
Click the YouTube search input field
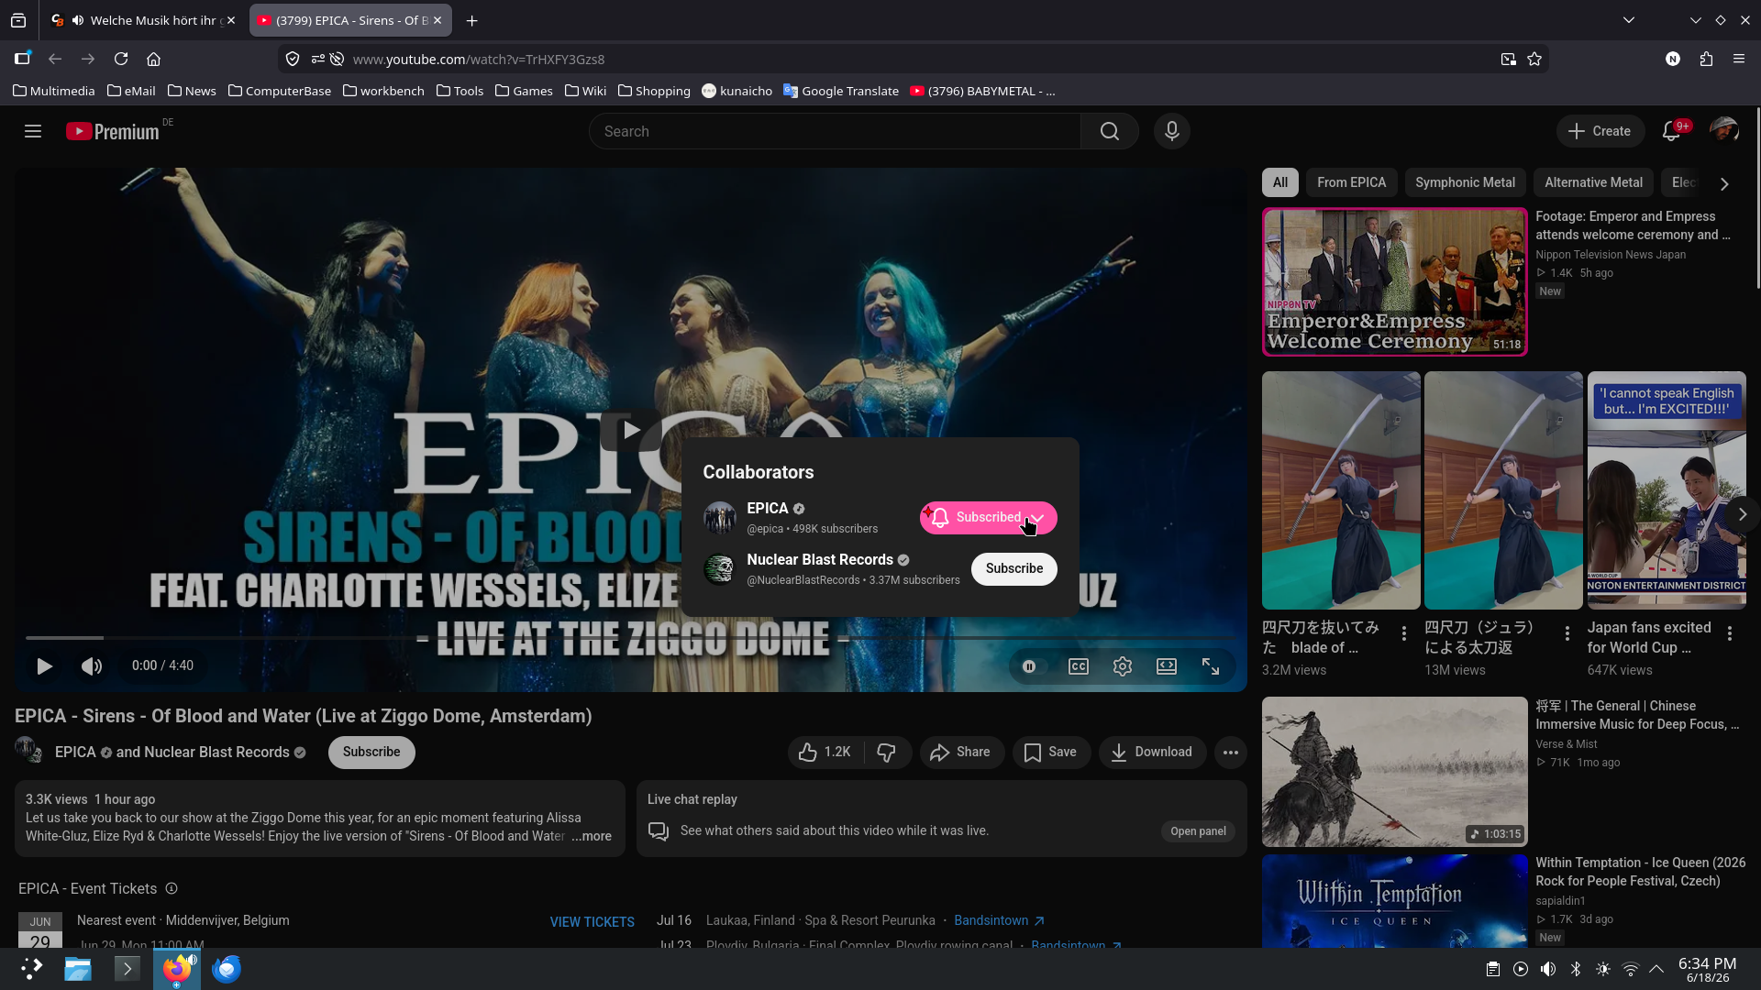click(x=835, y=131)
